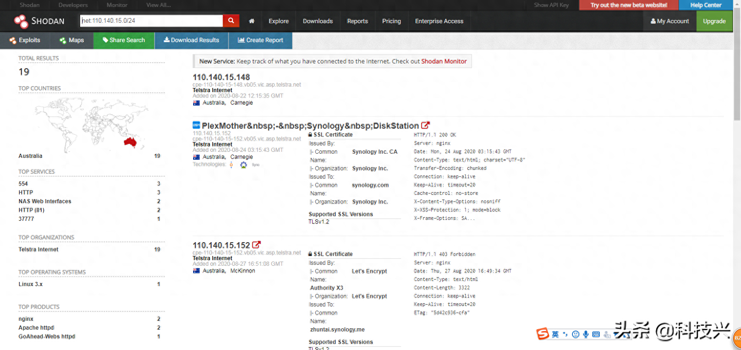
Task: Click Sogou voice input microphone icon
Action: click(x=586, y=334)
